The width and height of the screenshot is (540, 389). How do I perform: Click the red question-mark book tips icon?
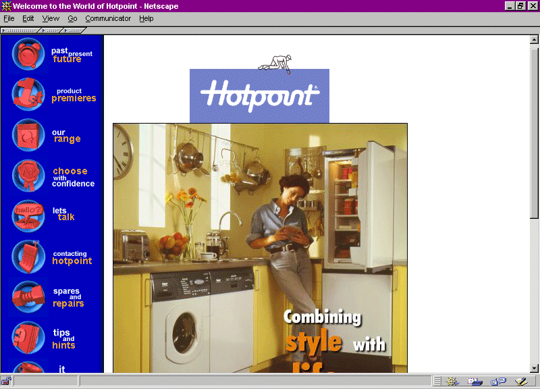28,338
